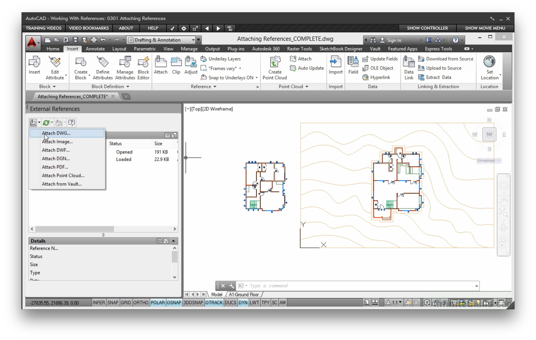Click Auto Update point cloud tool

[x=307, y=68]
